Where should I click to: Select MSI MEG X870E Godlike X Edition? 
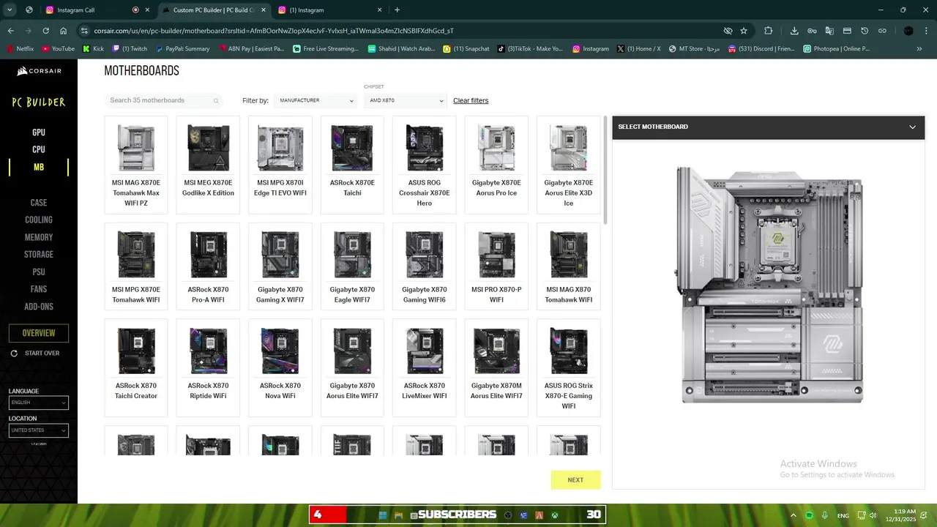[x=208, y=165]
